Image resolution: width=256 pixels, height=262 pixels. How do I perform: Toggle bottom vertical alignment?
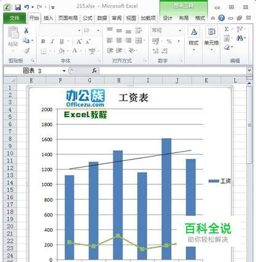(x=129, y=31)
